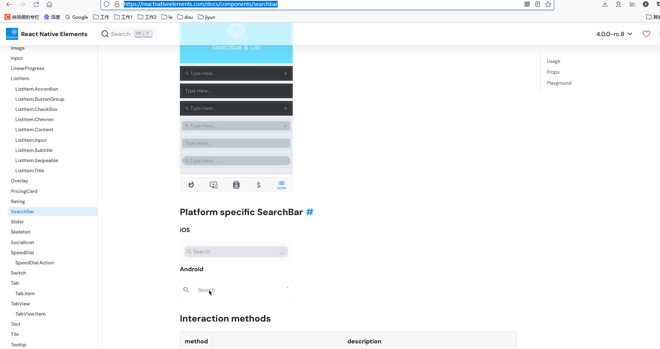Jump to Props in table of contents
This screenshot has width=660, height=349.
(x=553, y=72)
